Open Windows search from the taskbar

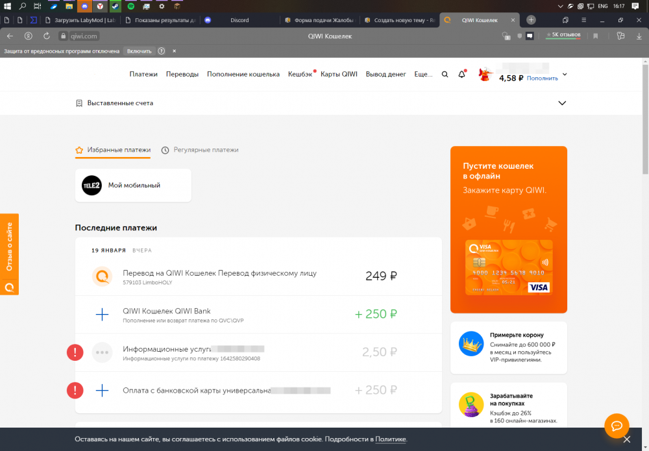pyautogui.click(x=22, y=6)
